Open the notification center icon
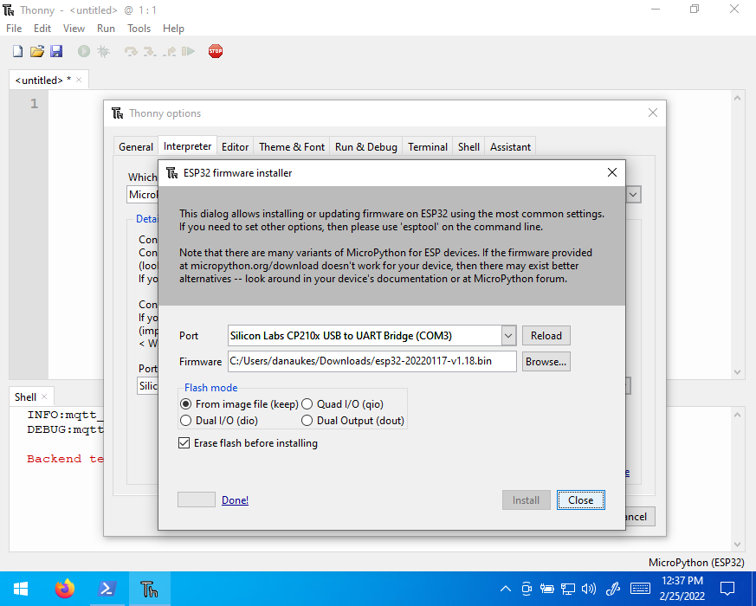Image resolution: width=756 pixels, height=606 pixels. (x=727, y=589)
